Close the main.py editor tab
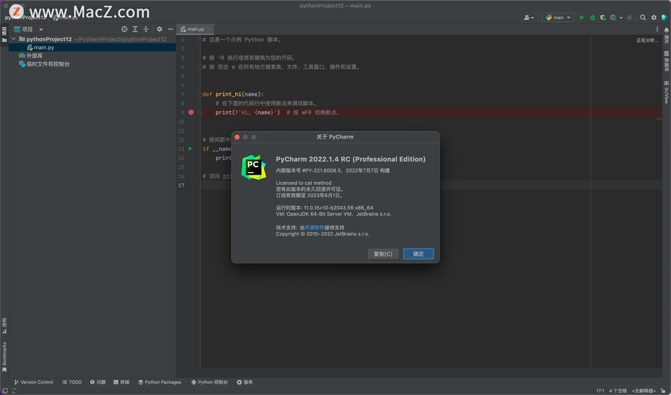 [x=209, y=29]
